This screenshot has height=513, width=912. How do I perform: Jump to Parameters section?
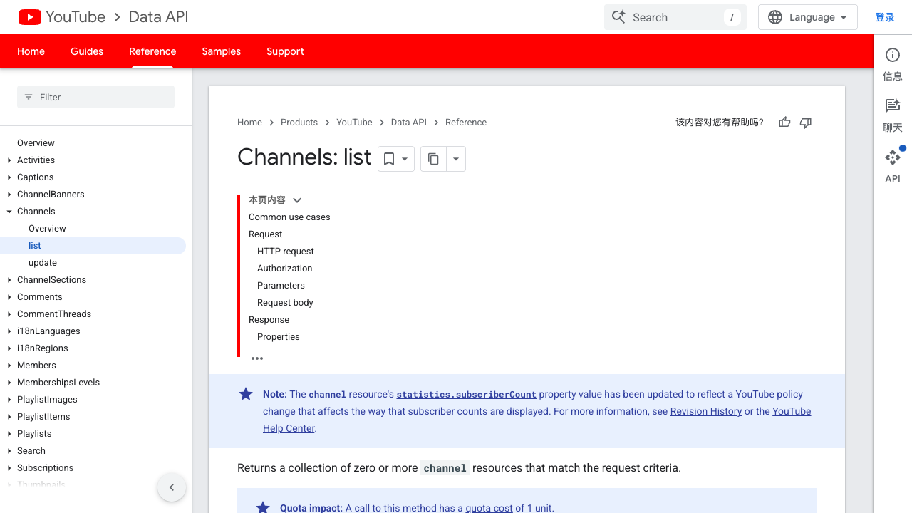pyautogui.click(x=281, y=286)
